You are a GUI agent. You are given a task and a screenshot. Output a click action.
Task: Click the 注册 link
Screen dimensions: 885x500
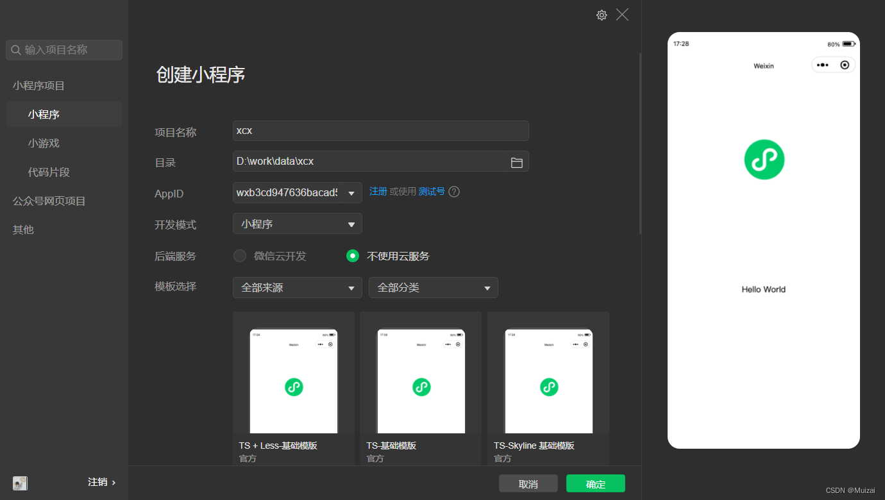378,191
